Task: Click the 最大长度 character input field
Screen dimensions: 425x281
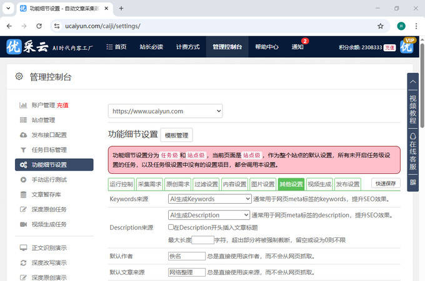Action: pyautogui.click(x=202, y=240)
